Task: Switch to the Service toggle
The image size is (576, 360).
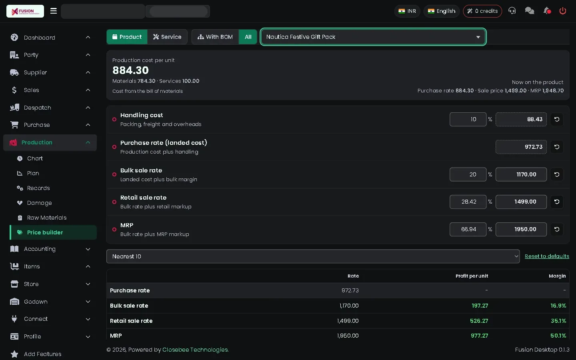Action: click(167, 37)
